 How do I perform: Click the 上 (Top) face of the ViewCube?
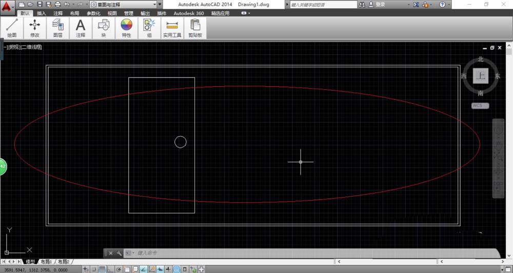(x=480, y=76)
